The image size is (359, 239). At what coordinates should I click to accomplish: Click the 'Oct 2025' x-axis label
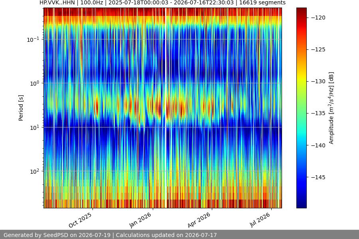click(80, 220)
